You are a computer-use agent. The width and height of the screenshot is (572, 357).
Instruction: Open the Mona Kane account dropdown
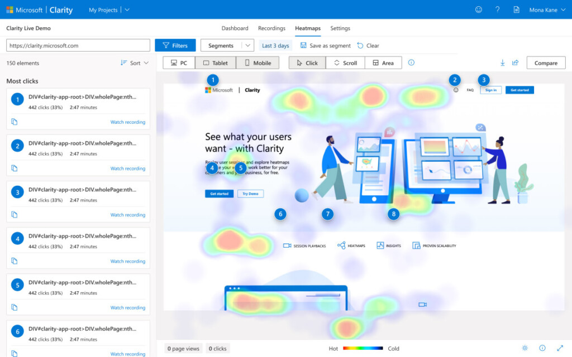point(543,9)
